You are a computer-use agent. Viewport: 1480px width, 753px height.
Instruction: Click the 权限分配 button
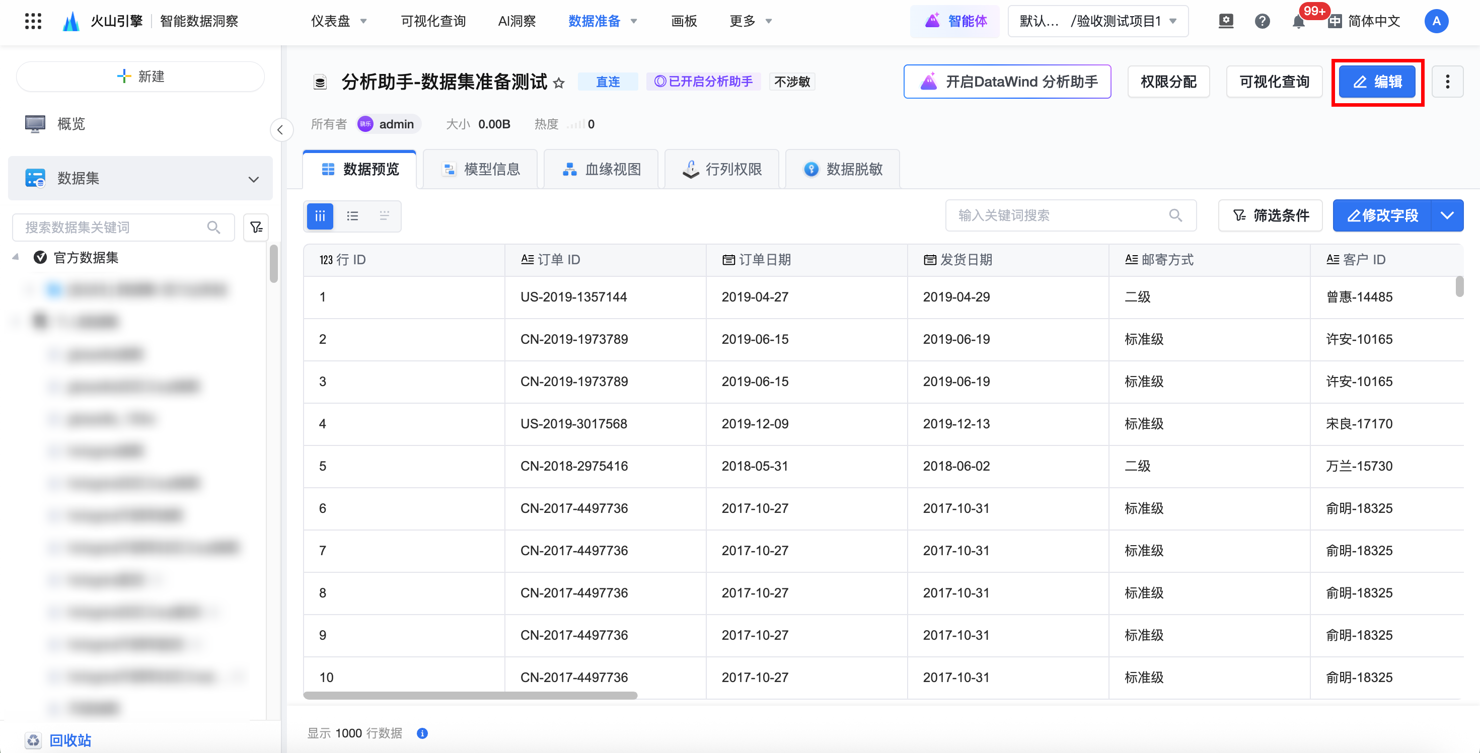coord(1168,82)
